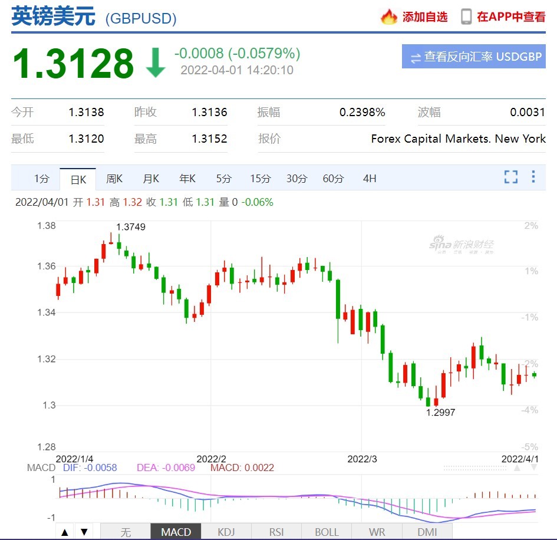Click the change value -0.0008 (-0.0579%)
This screenshot has height=540, width=557.
pos(237,54)
